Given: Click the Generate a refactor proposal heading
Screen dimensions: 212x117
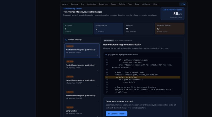Looking at the screenshot, I should click(x=119, y=101).
